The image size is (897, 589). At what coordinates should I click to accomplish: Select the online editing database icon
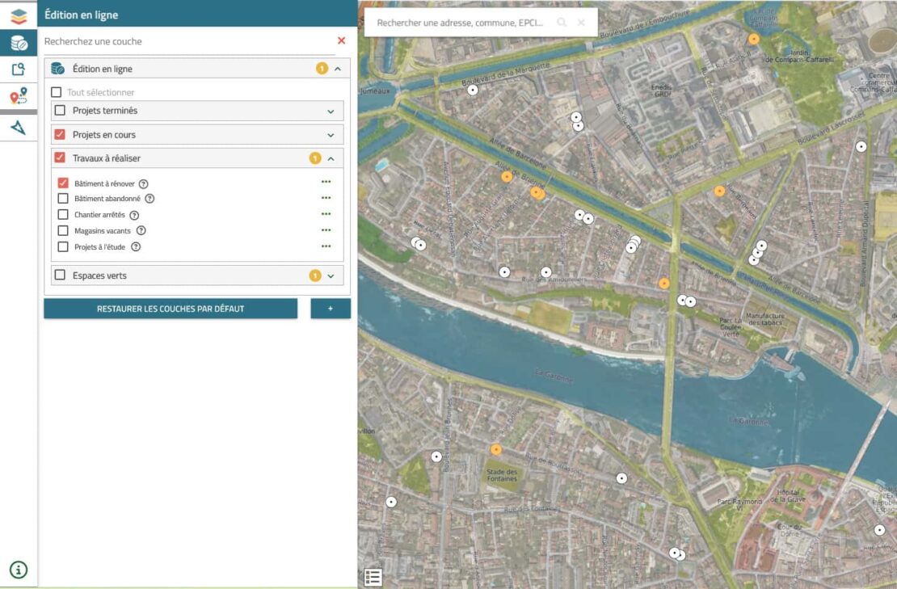(18, 43)
